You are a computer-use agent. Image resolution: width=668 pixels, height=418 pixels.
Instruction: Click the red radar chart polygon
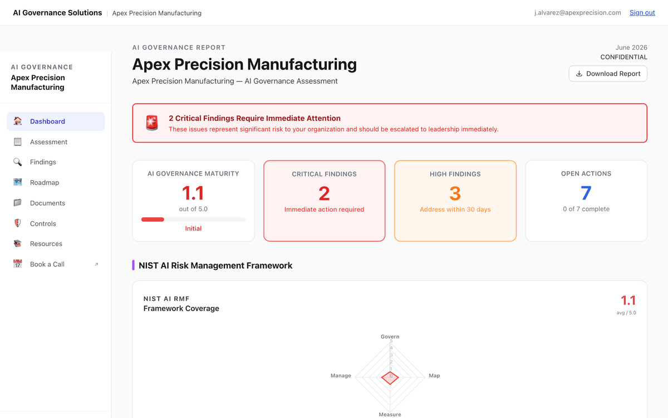click(390, 377)
